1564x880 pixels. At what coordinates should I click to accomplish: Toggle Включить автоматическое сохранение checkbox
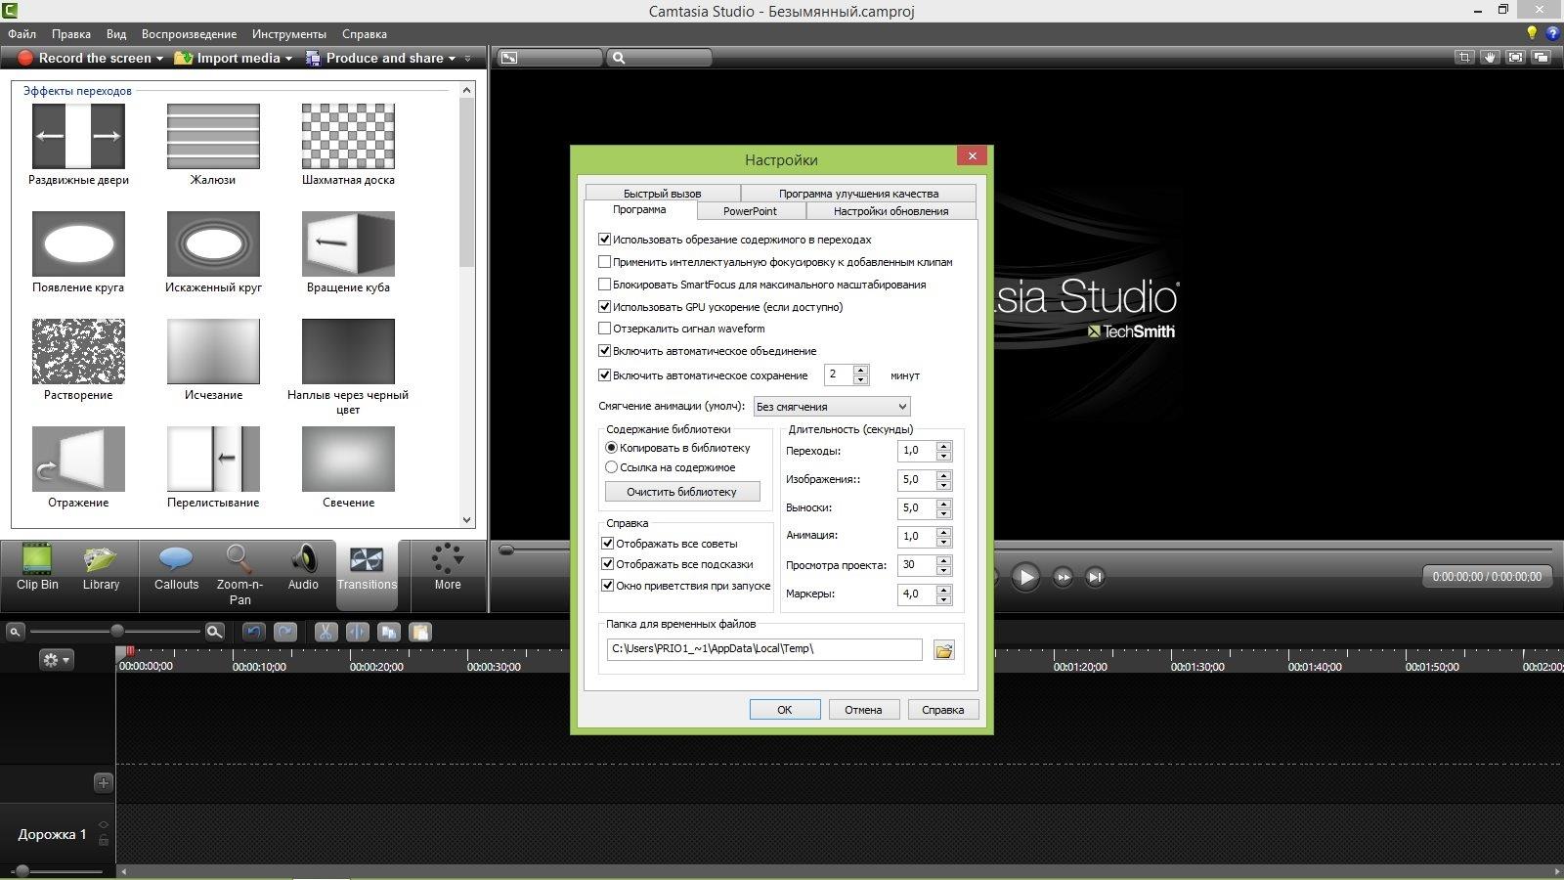point(604,375)
